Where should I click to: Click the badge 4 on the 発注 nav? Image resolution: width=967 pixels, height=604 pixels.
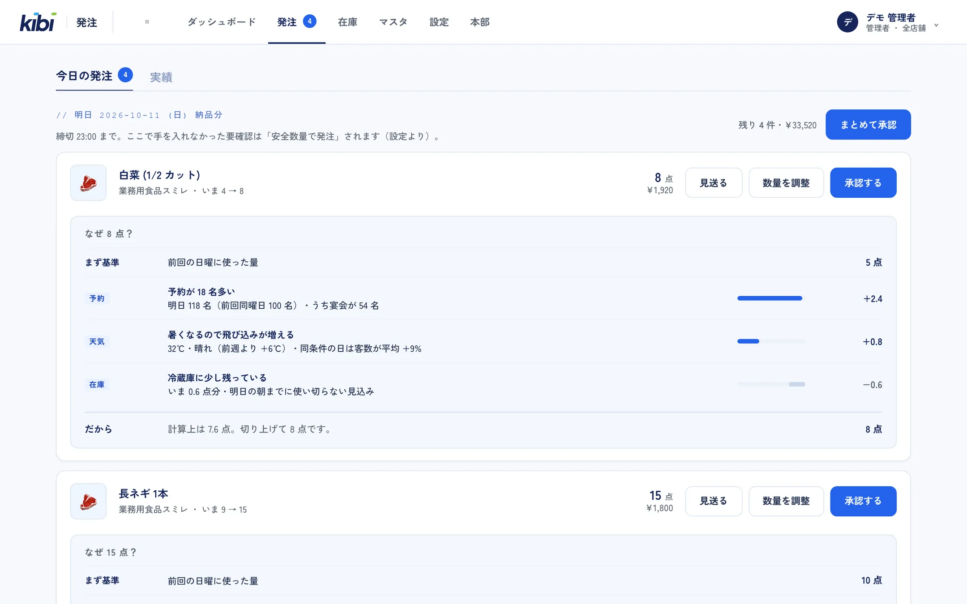pos(309,21)
